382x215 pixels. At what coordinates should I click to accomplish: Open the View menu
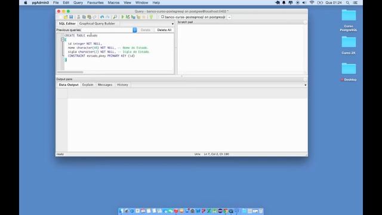point(127,2)
